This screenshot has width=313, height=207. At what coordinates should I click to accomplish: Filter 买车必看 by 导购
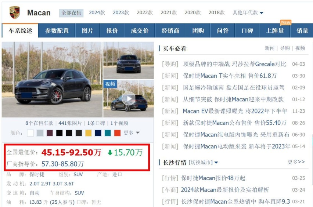pyautogui.click(x=285, y=48)
